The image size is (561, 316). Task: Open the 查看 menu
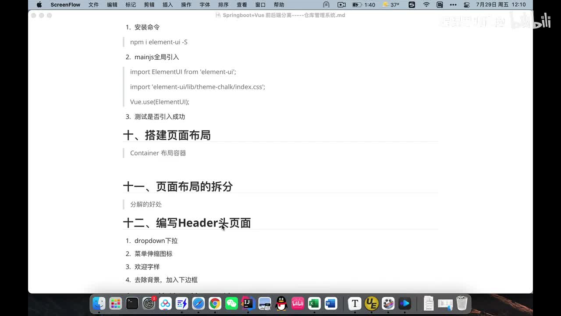pos(242,5)
